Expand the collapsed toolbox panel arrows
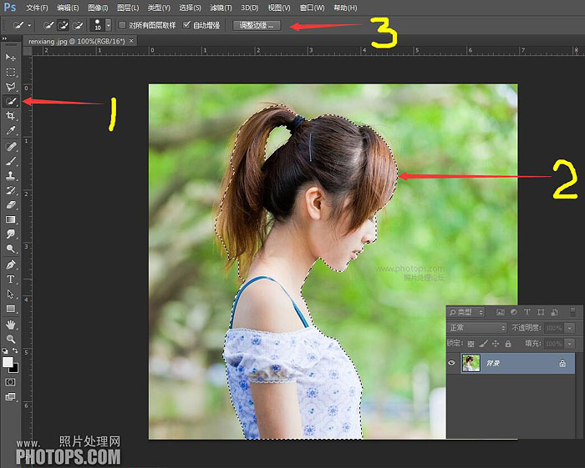Screen dimensions: 585x468 (4, 38)
